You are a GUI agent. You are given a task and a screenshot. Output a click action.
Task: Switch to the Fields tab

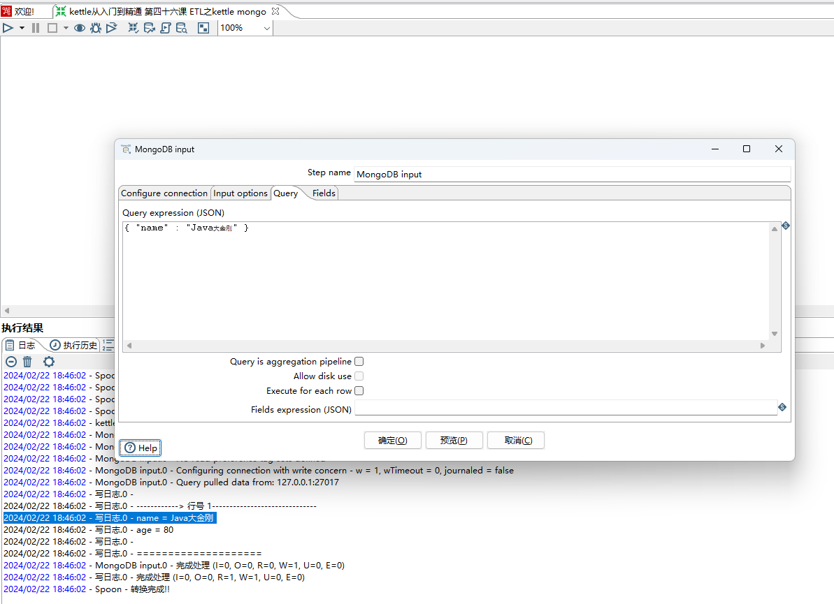click(x=323, y=193)
